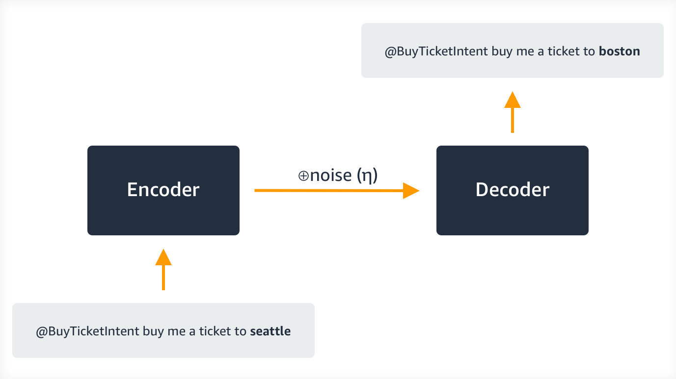676x379 pixels.
Task: Click the word buy in the seattle sentence
Action: (x=152, y=331)
